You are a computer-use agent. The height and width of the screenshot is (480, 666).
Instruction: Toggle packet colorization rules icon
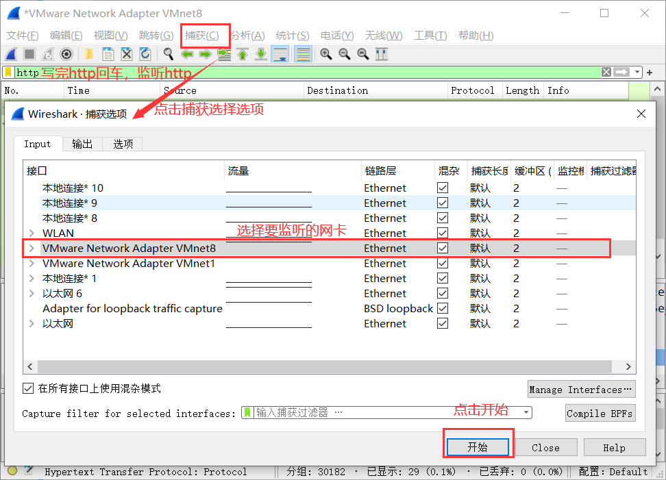pyautogui.click(x=304, y=54)
